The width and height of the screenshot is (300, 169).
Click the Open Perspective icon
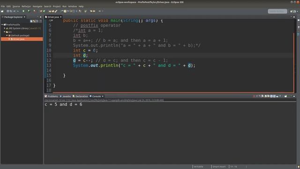click(x=292, y=11)
